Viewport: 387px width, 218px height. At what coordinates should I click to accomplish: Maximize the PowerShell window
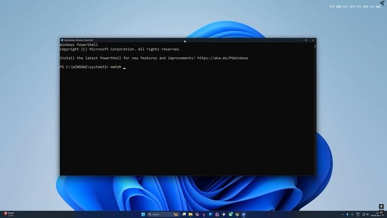pos(306,40)
